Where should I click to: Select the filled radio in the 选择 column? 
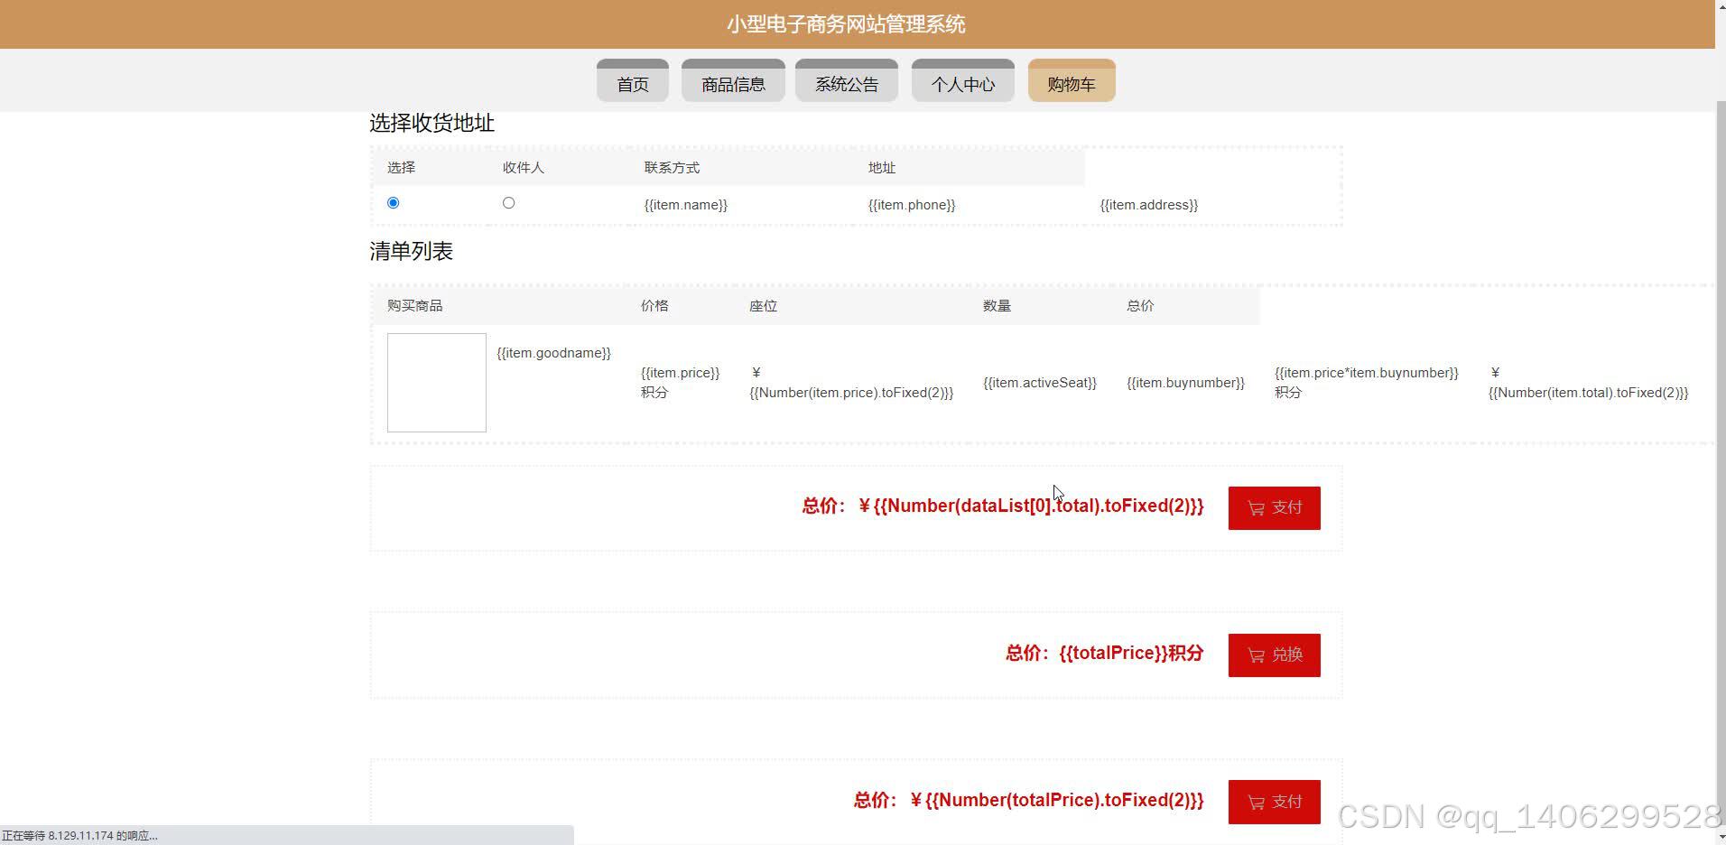(393, 202)
